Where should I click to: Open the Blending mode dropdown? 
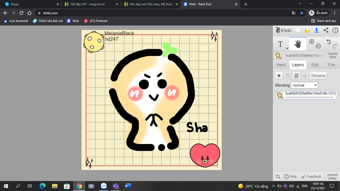click(x=304, y=85)
